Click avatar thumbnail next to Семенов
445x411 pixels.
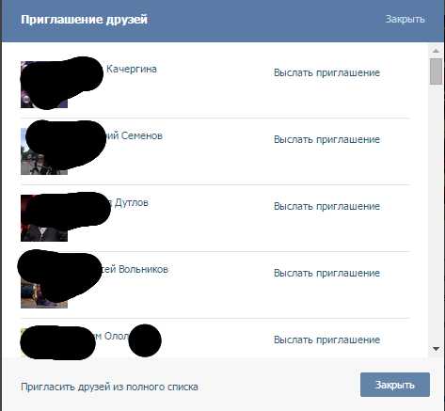[44, 151]
